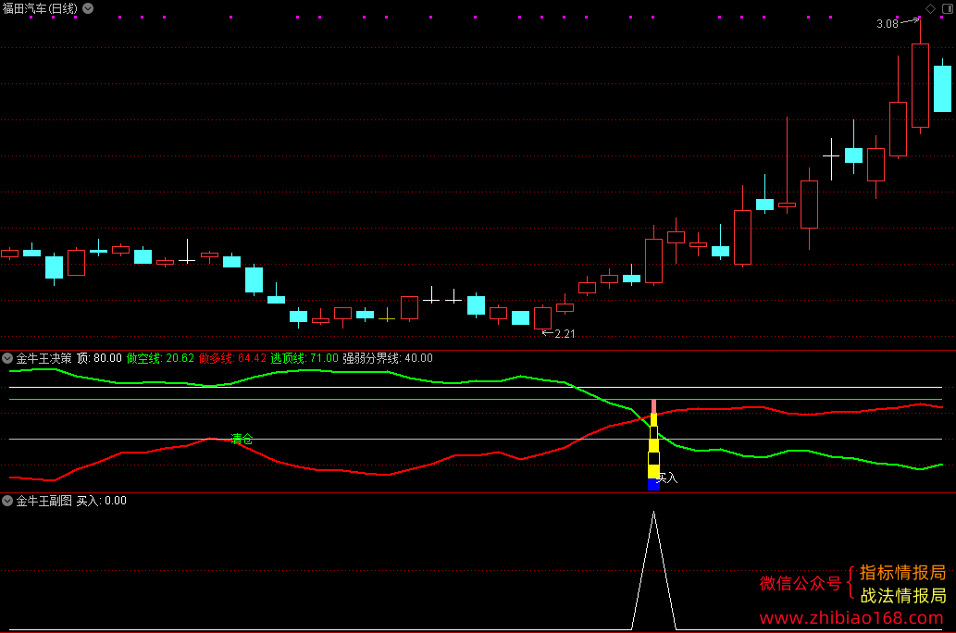Click the square window icon at top right
Image resolution: width=956 pixels, height=633 pixels.
948,8
